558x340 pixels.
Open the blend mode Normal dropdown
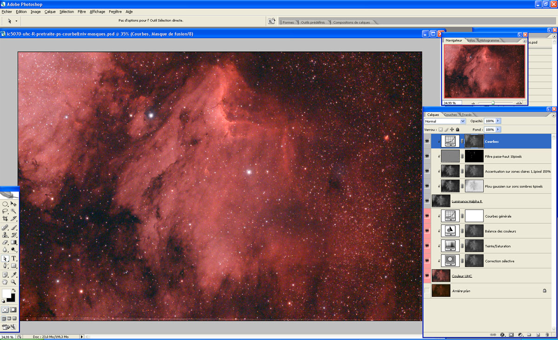point(445,121)
